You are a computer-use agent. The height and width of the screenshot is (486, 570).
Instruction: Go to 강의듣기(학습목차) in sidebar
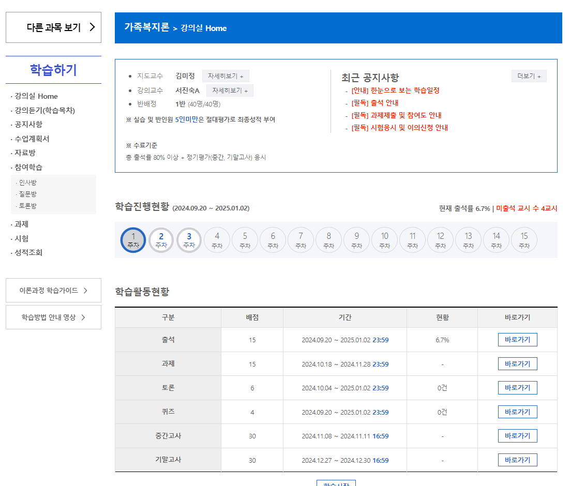[x=45, y=110]
